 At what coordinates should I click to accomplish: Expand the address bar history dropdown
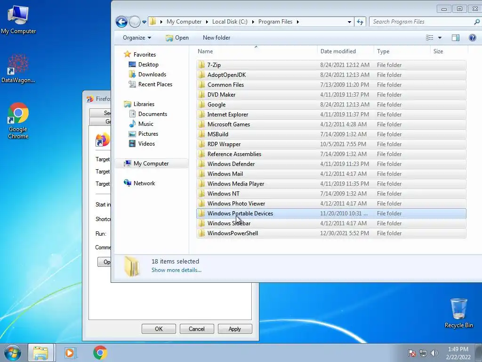[349, 22]
